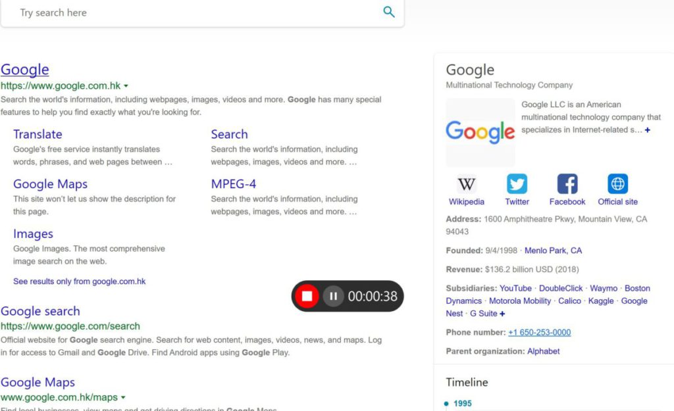Viewport: 674px width, 411px height.
Task: Click the https://www.google.com.hk green URL
Action: tap(61, 86)
